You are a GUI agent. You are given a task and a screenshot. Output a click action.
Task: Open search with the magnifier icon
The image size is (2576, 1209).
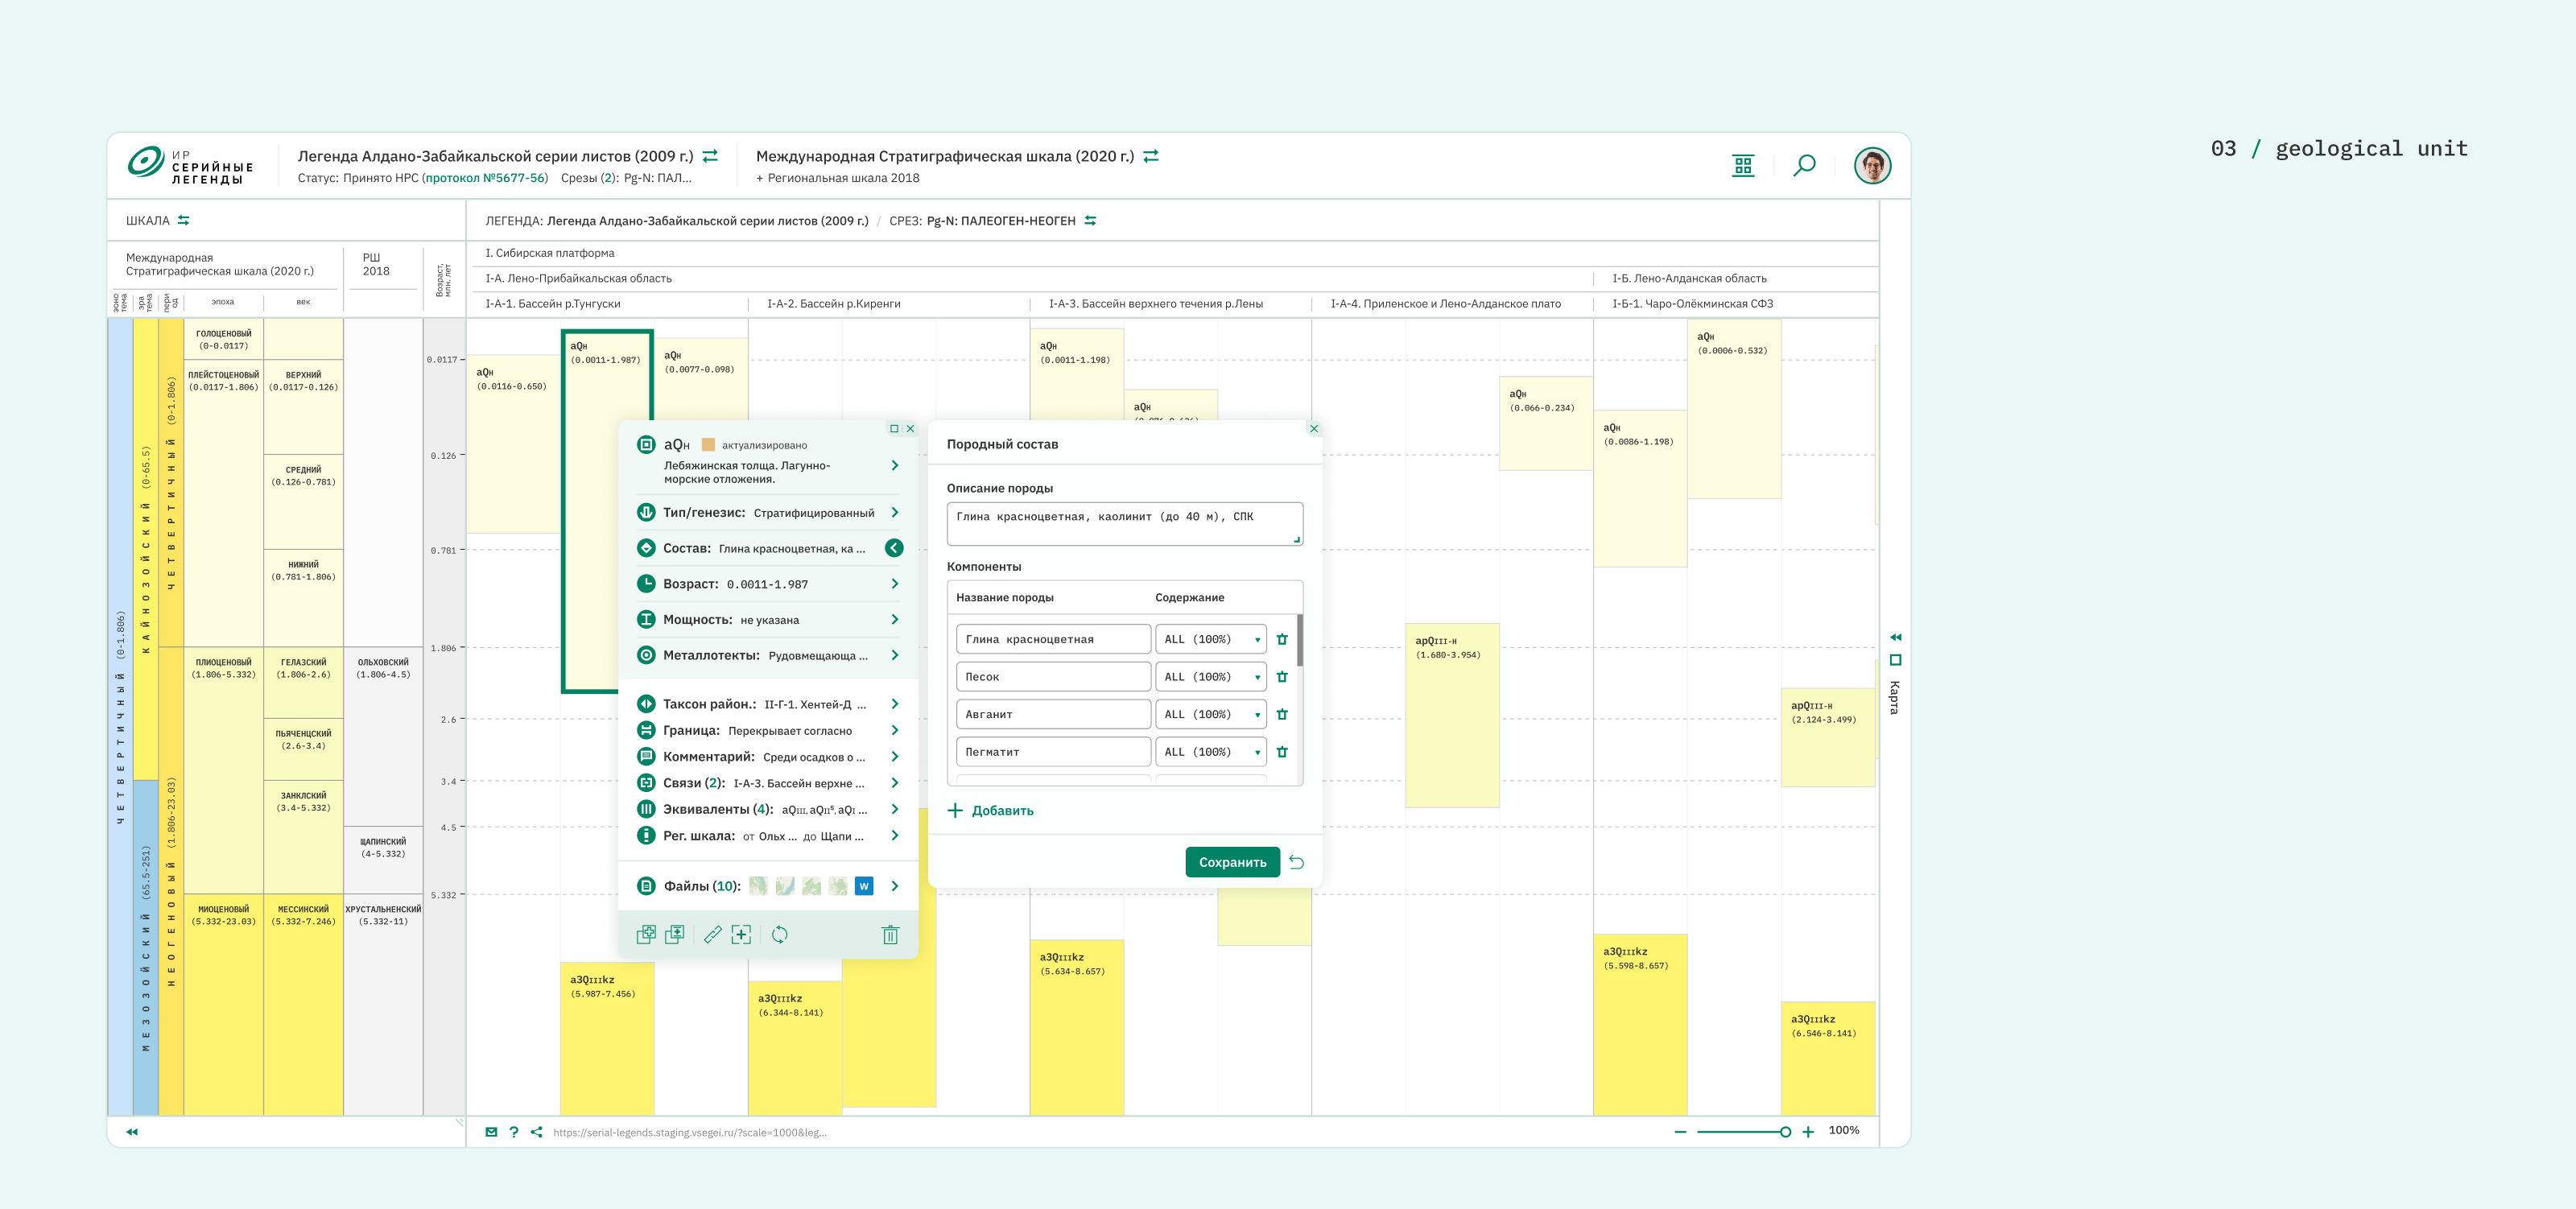1805,166
